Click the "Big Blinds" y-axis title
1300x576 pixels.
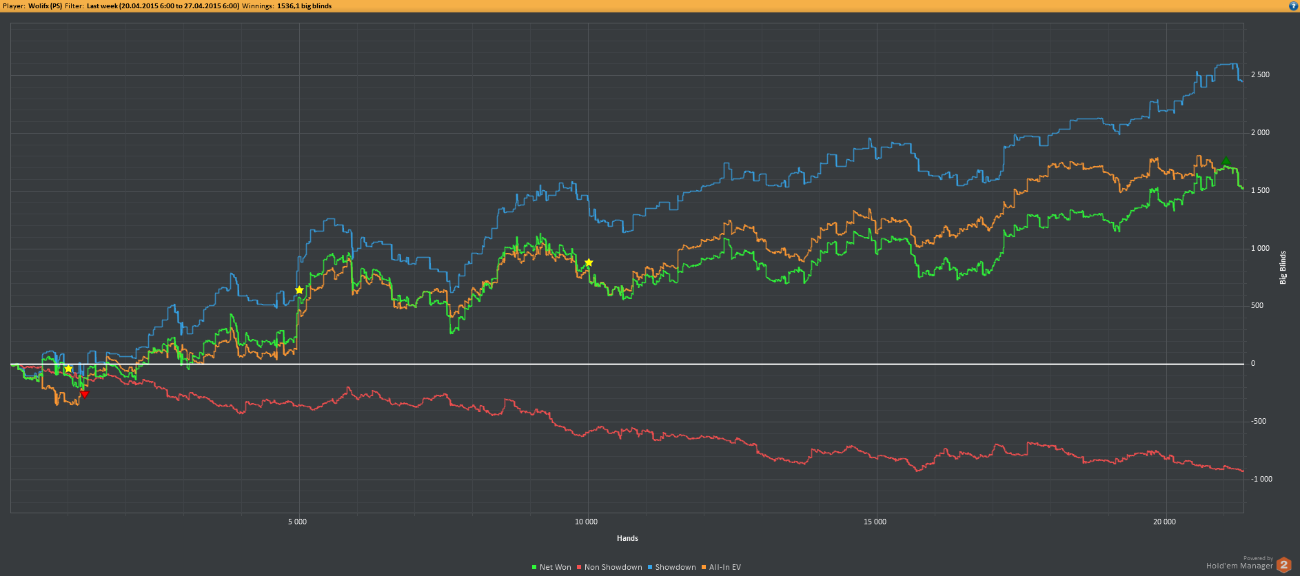(1283, 267)
